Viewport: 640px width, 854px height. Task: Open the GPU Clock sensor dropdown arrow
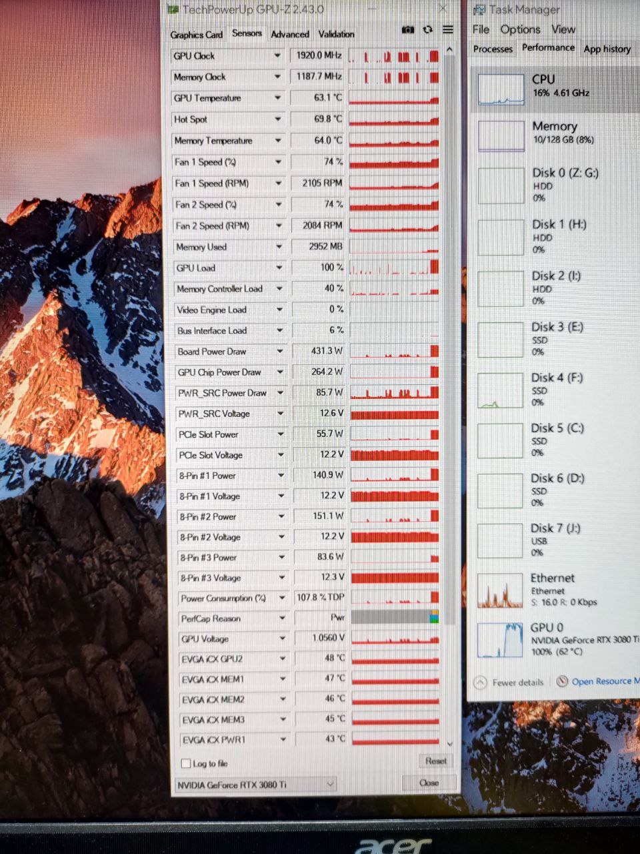click(x=277, y=56)
